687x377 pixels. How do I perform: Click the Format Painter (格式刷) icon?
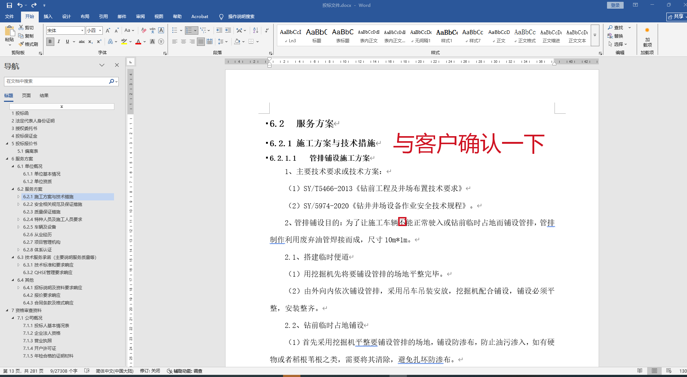21,44
